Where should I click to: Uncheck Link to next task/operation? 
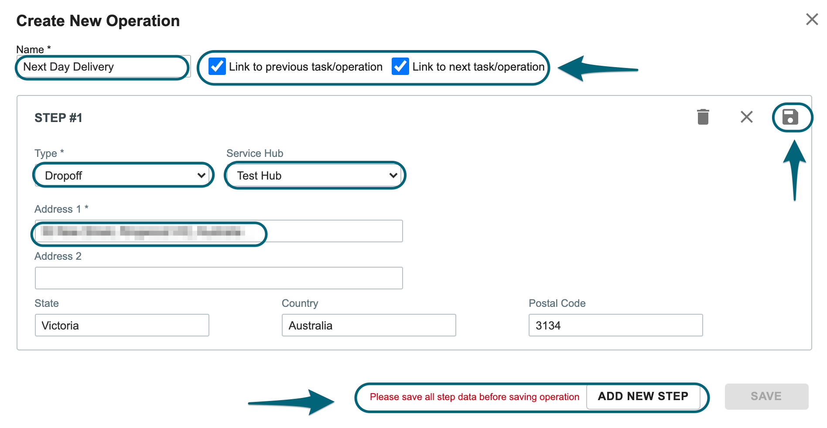pyautogui.click(x=400, y=66)
